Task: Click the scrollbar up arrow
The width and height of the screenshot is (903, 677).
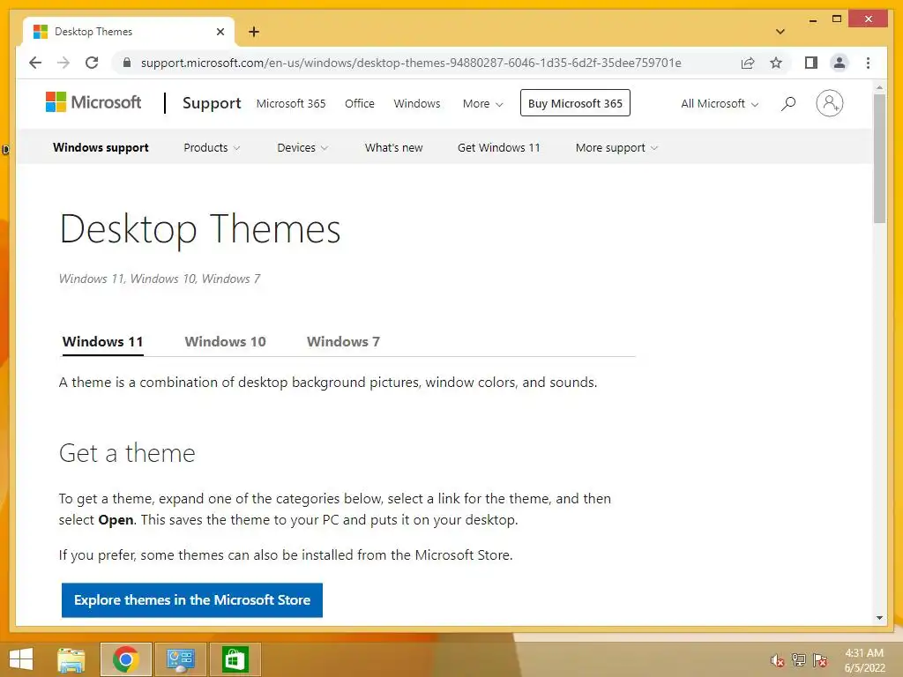Action: (879, 87)
